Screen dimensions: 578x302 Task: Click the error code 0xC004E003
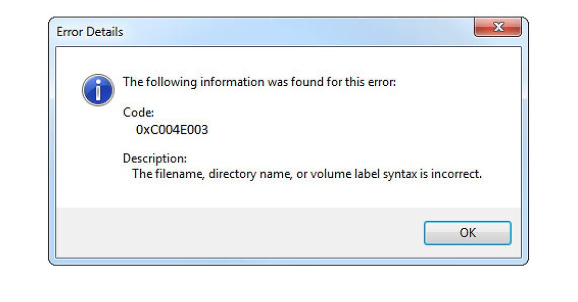172,130
